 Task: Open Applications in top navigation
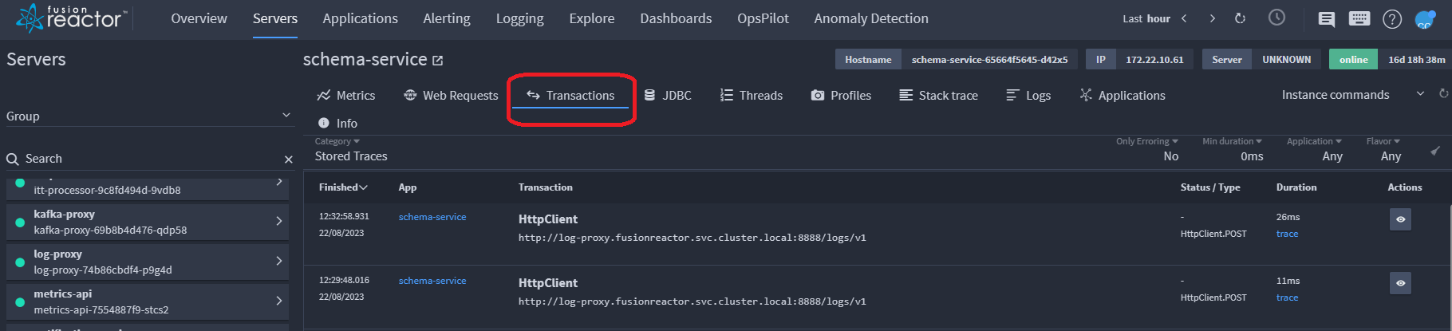coord(360,18)
